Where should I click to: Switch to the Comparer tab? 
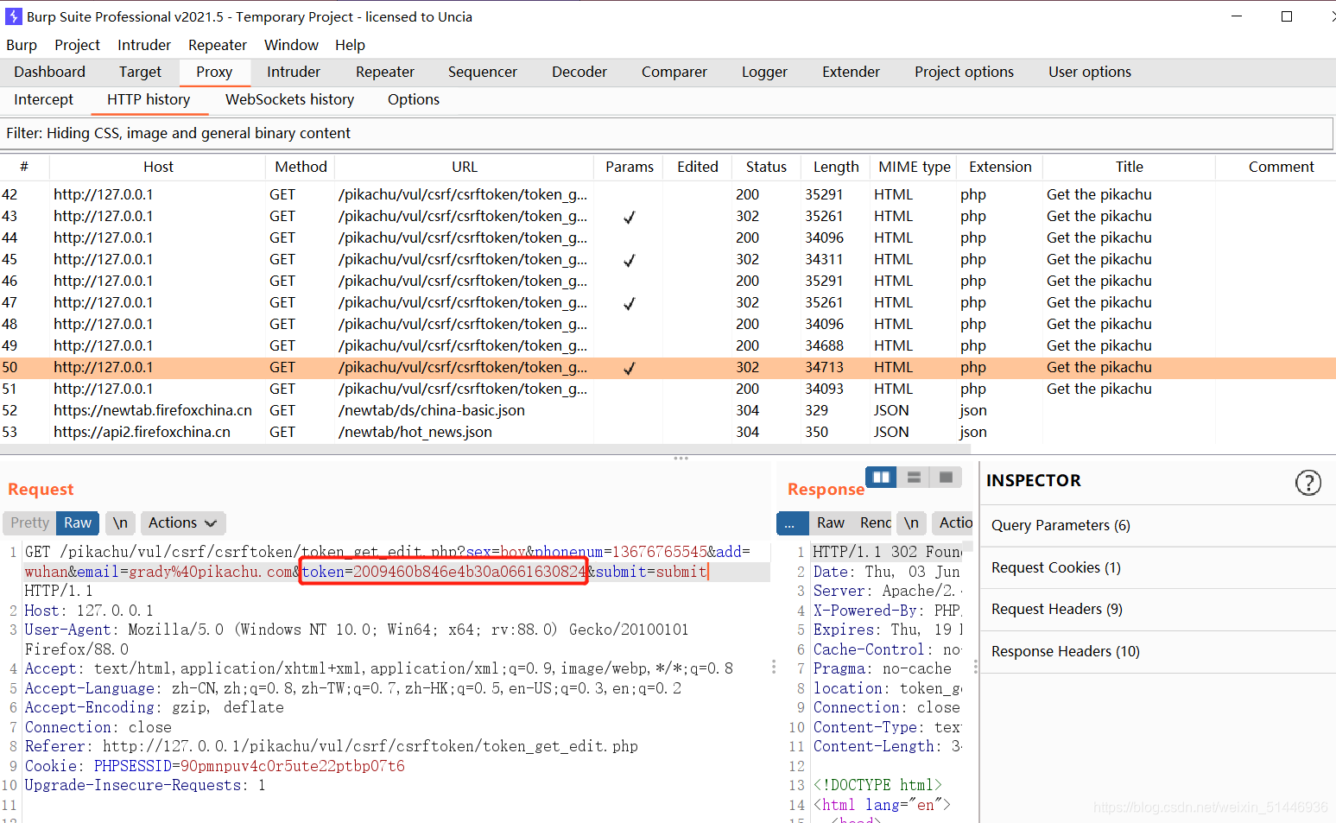point(674,72)
